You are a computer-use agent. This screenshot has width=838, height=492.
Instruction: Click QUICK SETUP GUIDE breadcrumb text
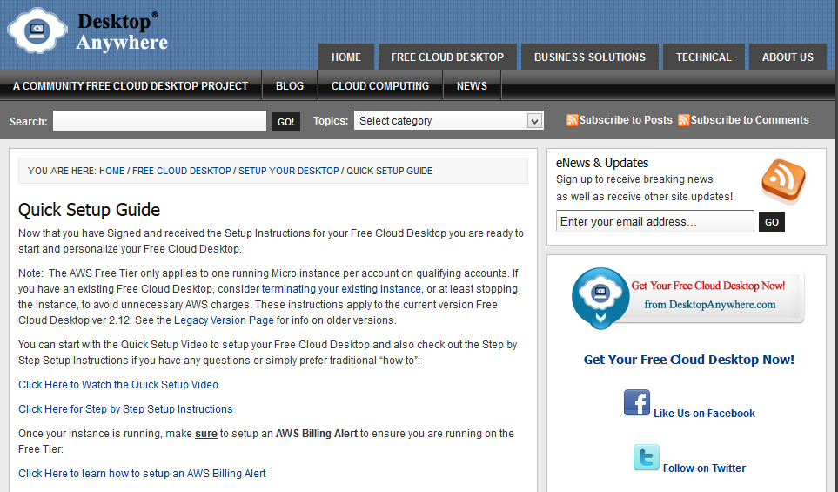pos(389,172)
